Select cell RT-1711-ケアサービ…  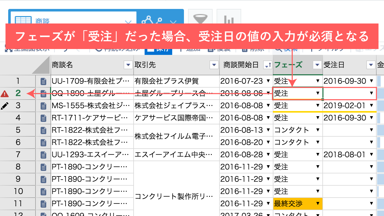92,118
